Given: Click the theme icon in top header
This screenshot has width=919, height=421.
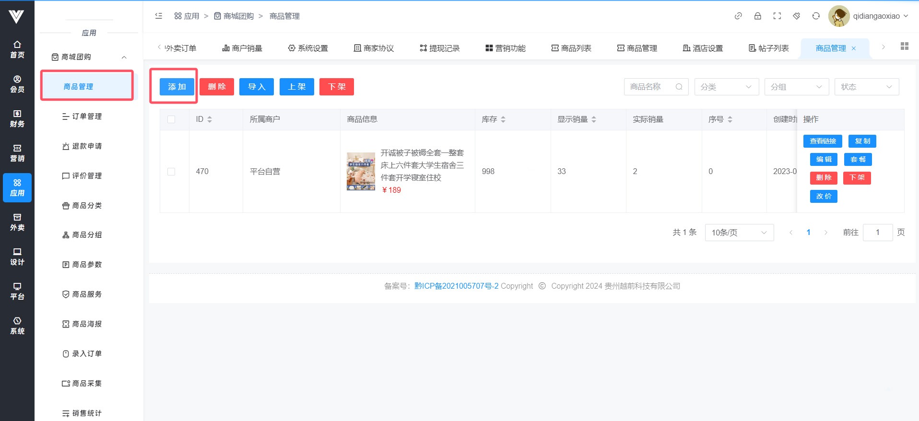Looking at the screenshot, I should pyautogui.click(x=796, y=16).
